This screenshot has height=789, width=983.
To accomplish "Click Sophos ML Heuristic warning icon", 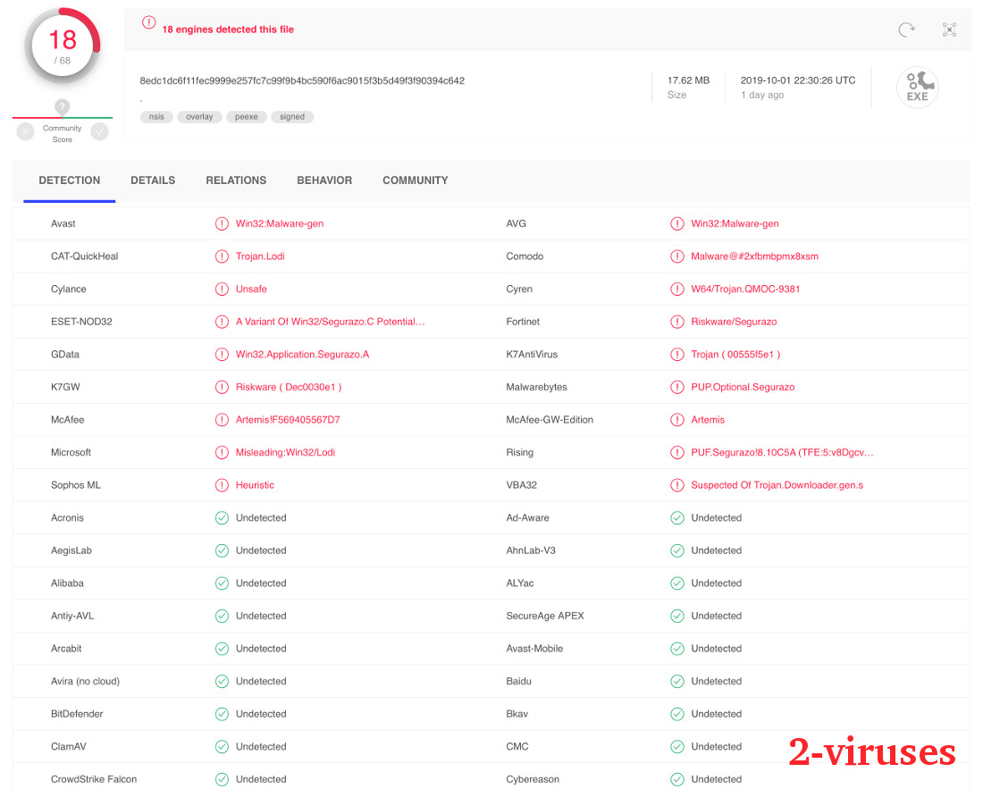I will pyautogui.click(x=222, y=485).
